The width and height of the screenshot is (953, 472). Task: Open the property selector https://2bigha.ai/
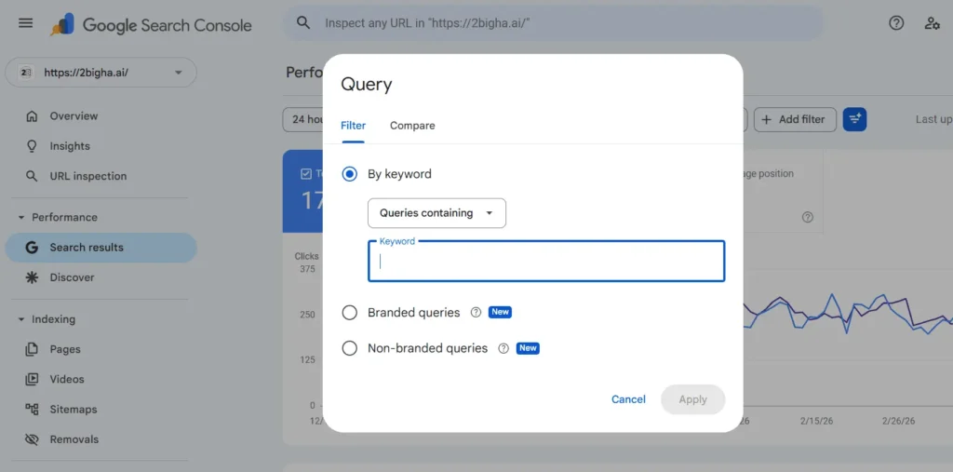pos(101,73)
